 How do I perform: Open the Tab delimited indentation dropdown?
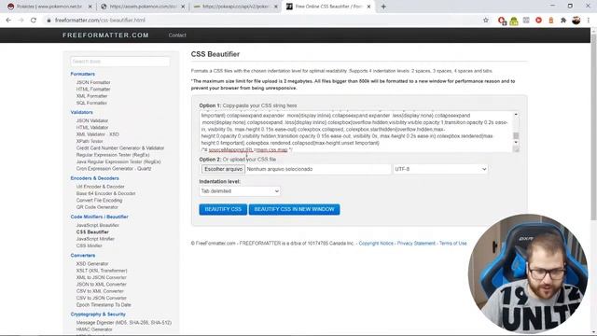point(240,191)
